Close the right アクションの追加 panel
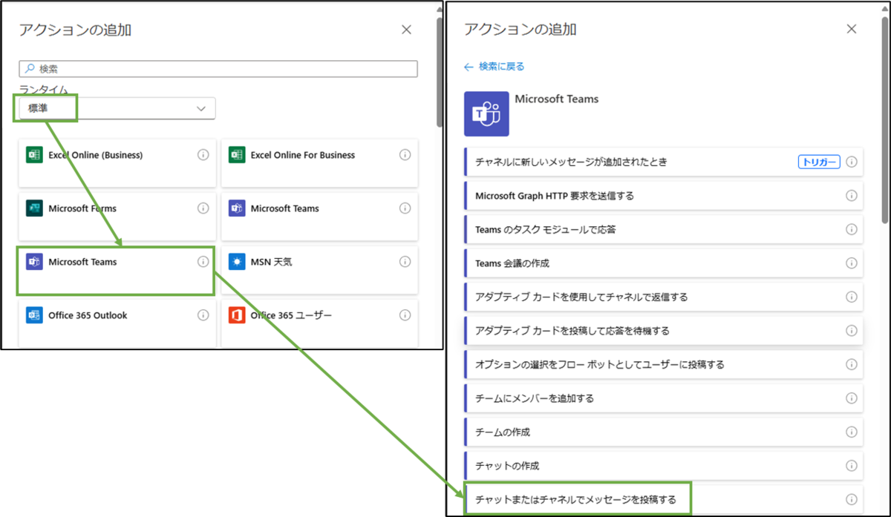 [852, 29]
